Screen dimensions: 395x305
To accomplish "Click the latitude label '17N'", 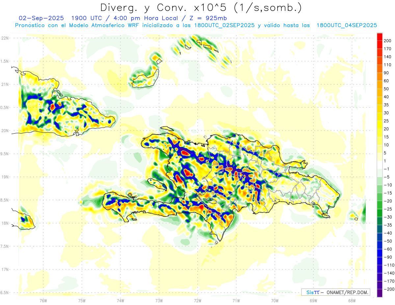I will coord(5,269).
